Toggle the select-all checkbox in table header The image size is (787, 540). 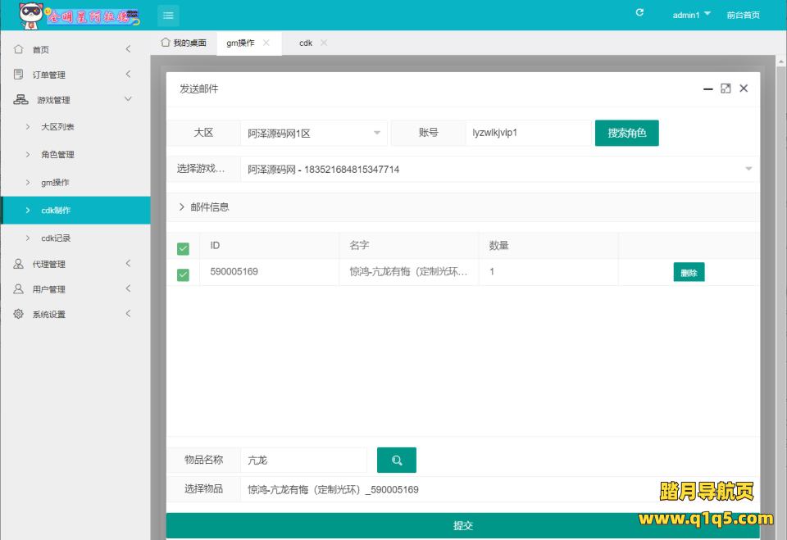pos(183,247)
